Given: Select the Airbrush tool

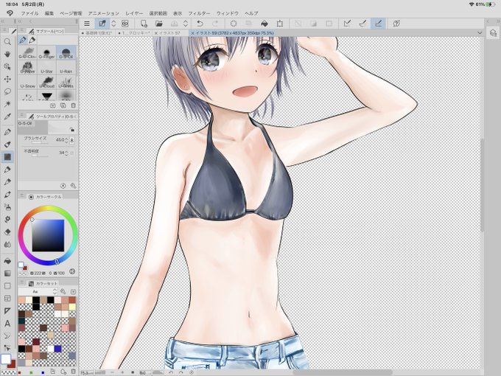Looking at the screenshot, I should (7, 207).
